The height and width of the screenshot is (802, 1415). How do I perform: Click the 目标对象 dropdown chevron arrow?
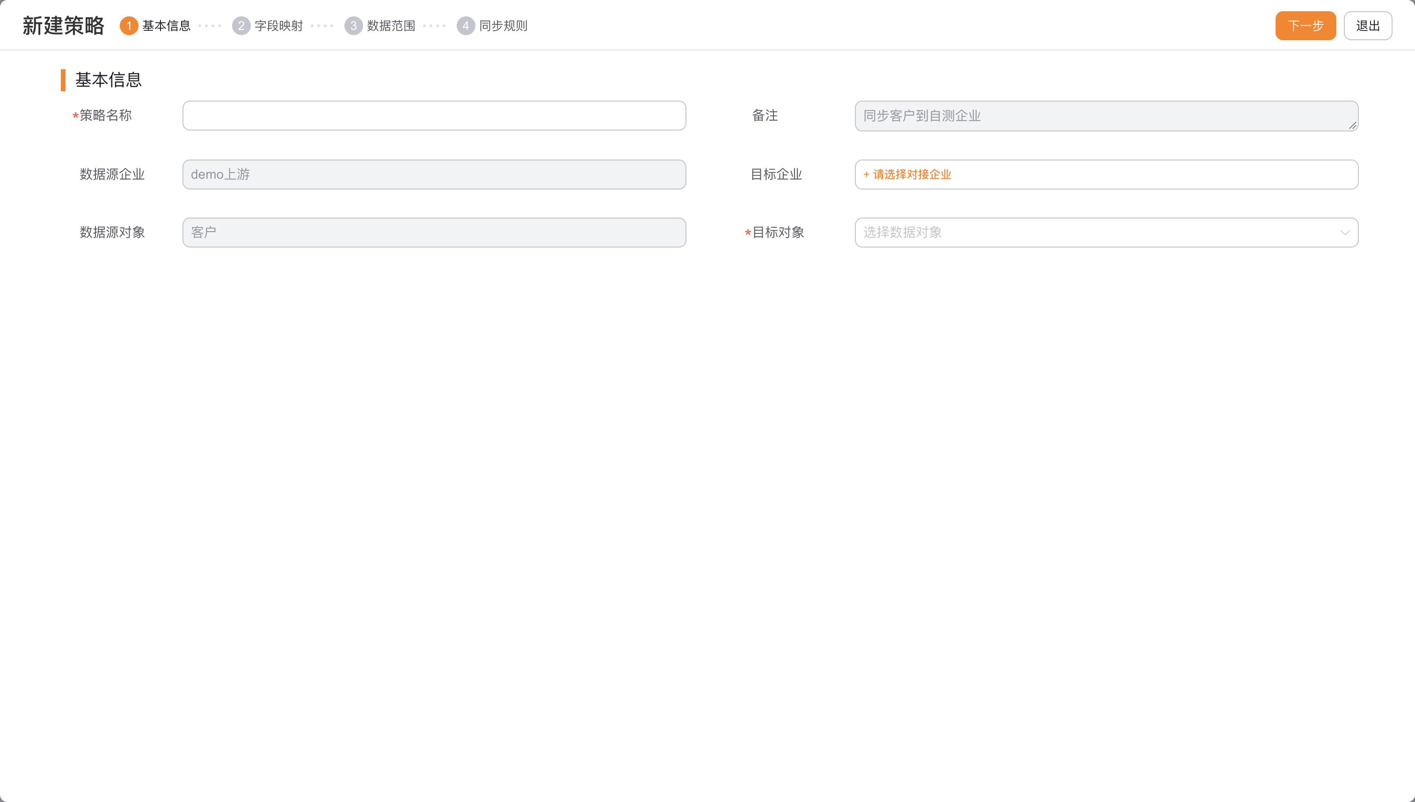click(1345, 233)
